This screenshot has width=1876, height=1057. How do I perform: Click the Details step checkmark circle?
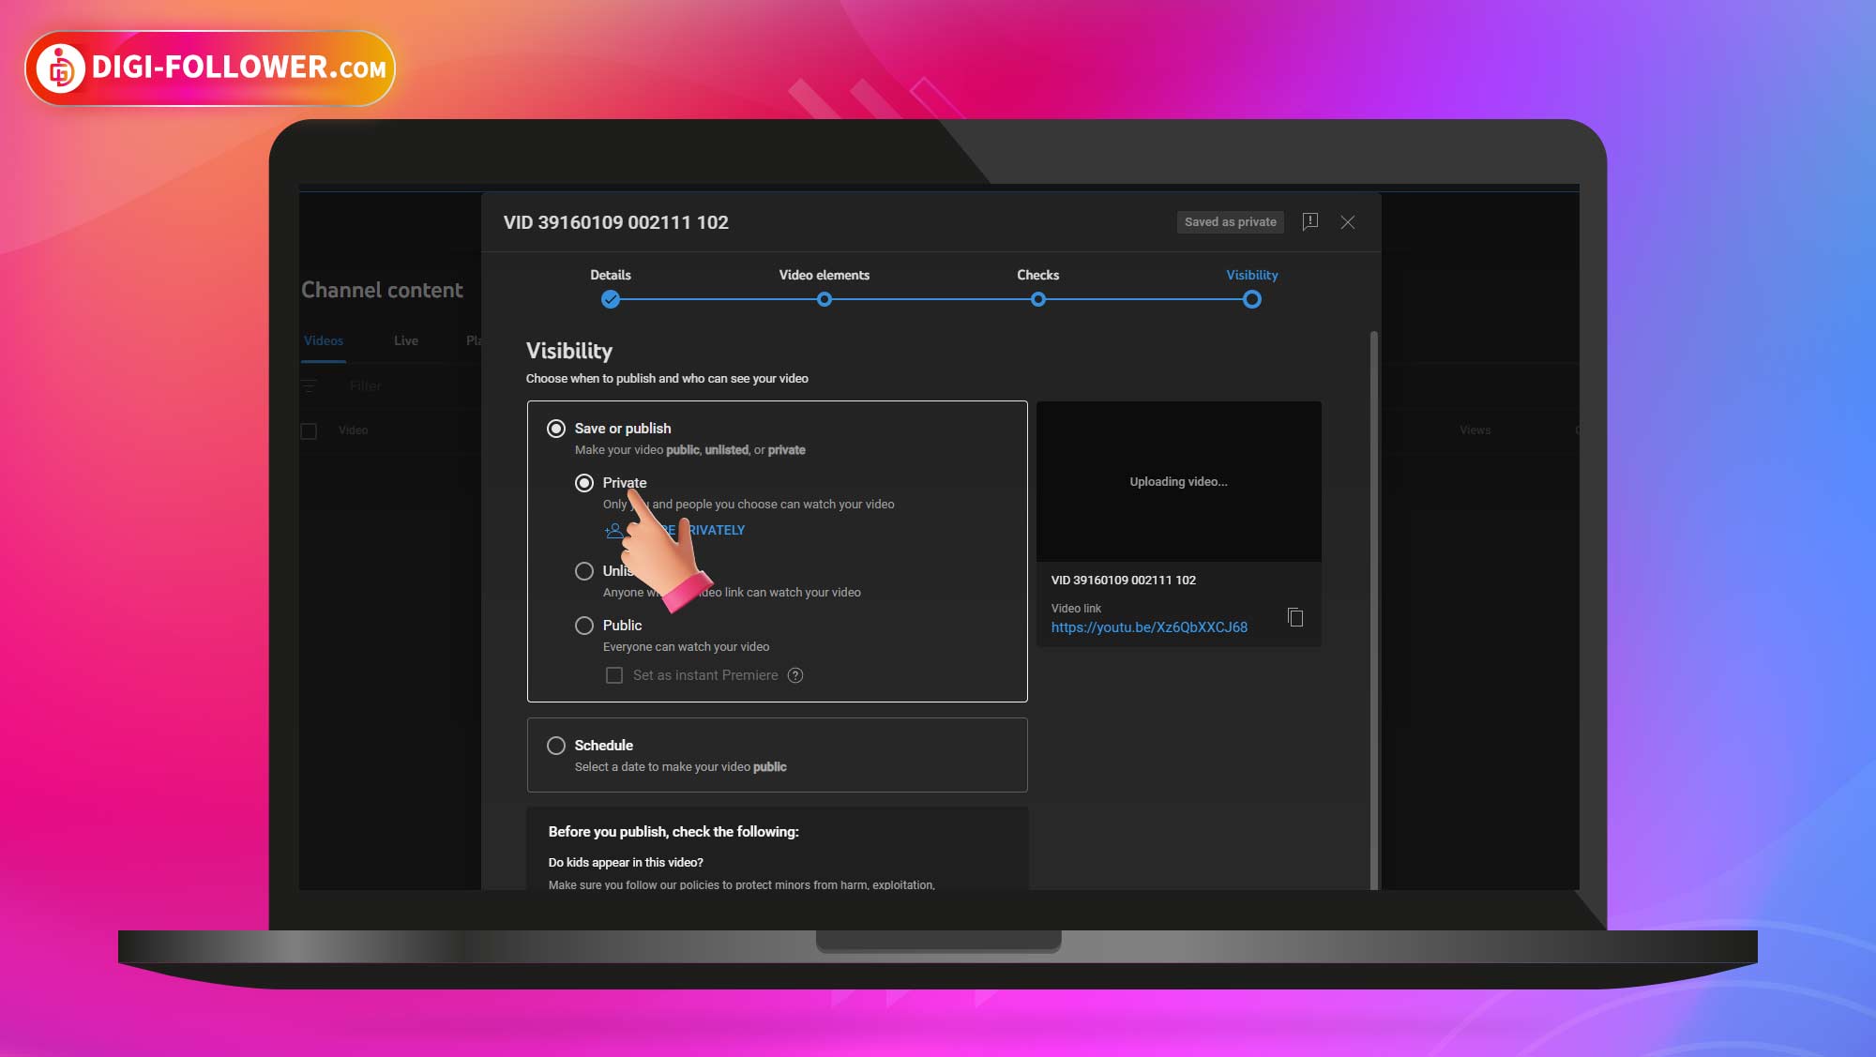(x=611, y=300)
